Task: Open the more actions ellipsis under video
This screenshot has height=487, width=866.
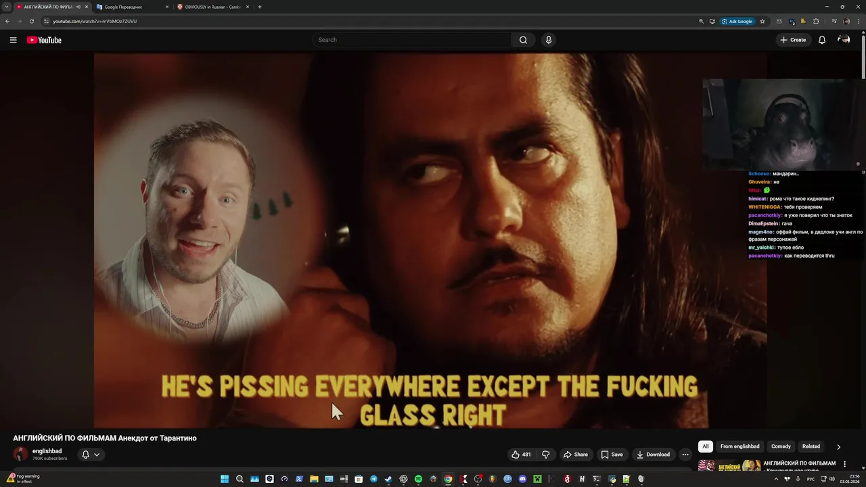Action: (x=685, y=455)
